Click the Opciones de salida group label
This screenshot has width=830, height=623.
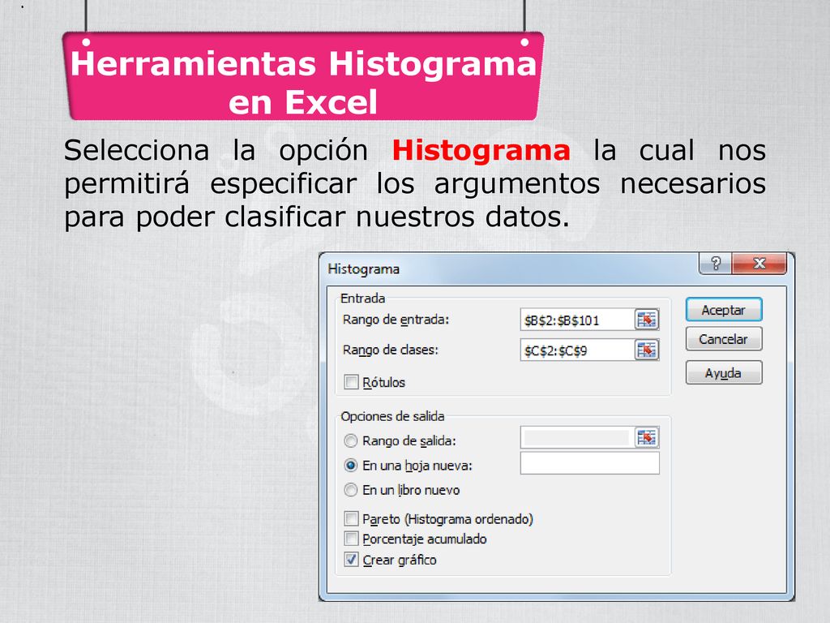pyautogui.click(x=392, y=416)
